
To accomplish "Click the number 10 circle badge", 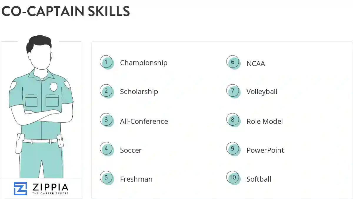I will 233,177.
